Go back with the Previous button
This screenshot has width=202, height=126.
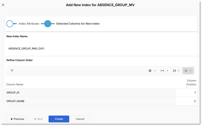pos(17,119)
